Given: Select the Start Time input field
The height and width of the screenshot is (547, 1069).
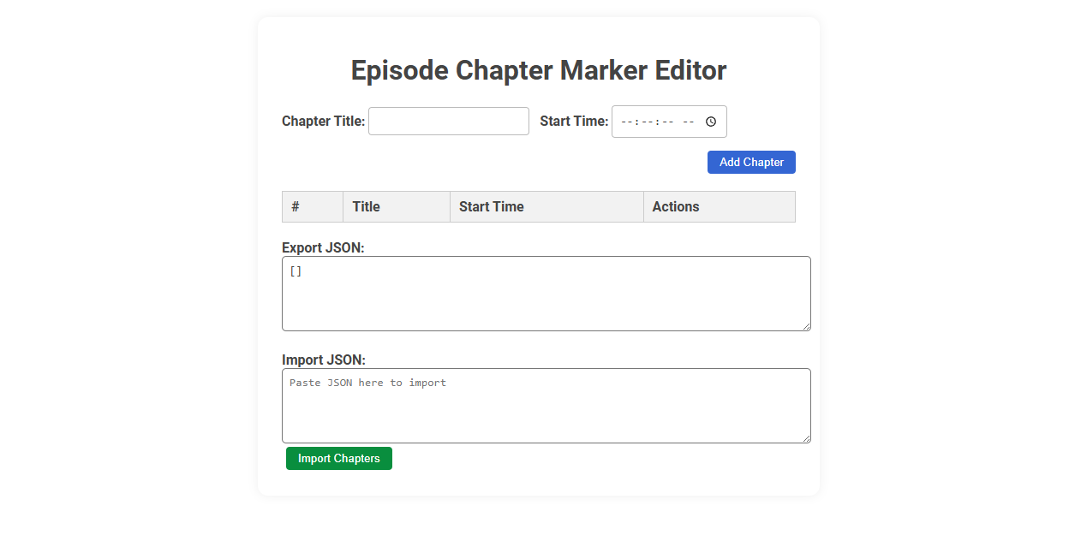Looking at the screenshot, I should point(660,121).
